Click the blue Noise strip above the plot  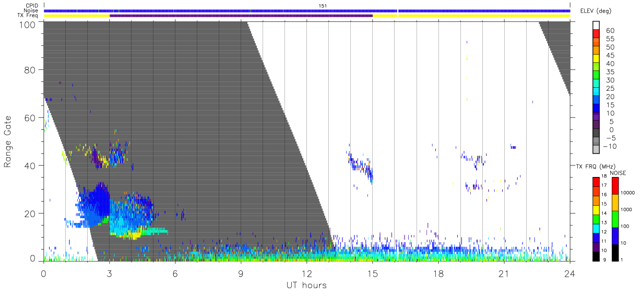point(307,10)
